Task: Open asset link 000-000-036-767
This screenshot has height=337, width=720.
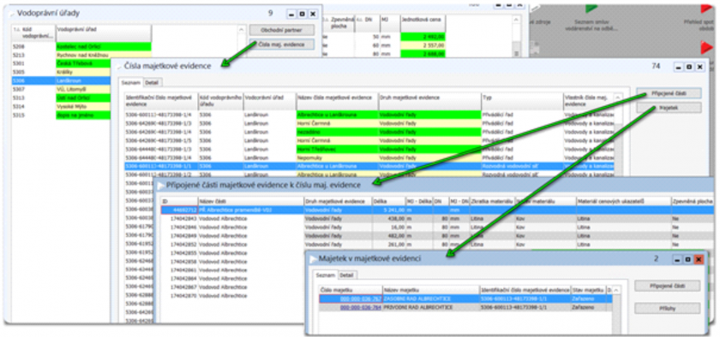Action: click(361, 299)
